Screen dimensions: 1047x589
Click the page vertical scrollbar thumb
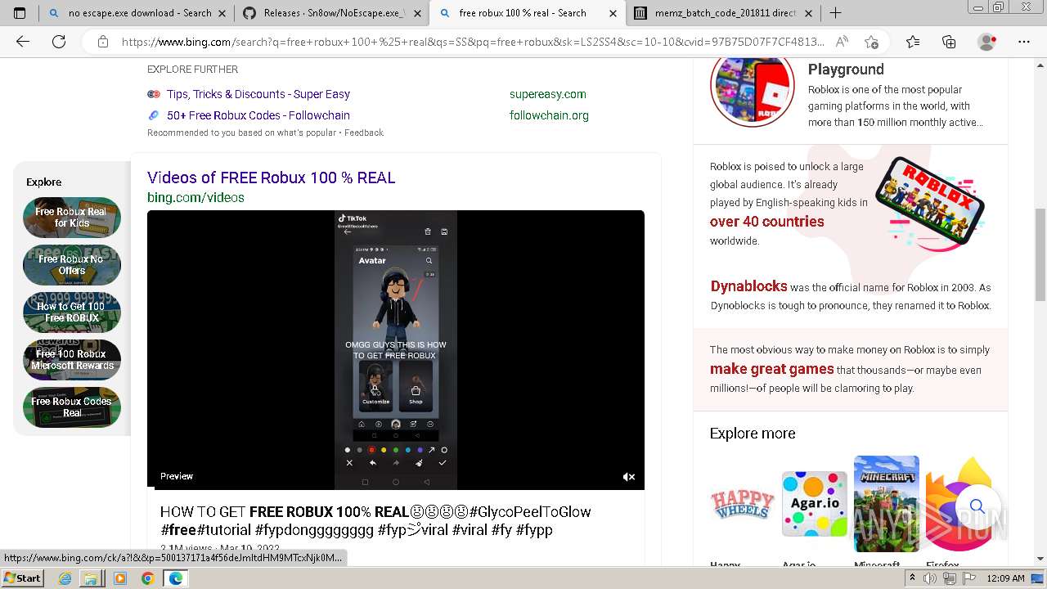pos(1040,254)
